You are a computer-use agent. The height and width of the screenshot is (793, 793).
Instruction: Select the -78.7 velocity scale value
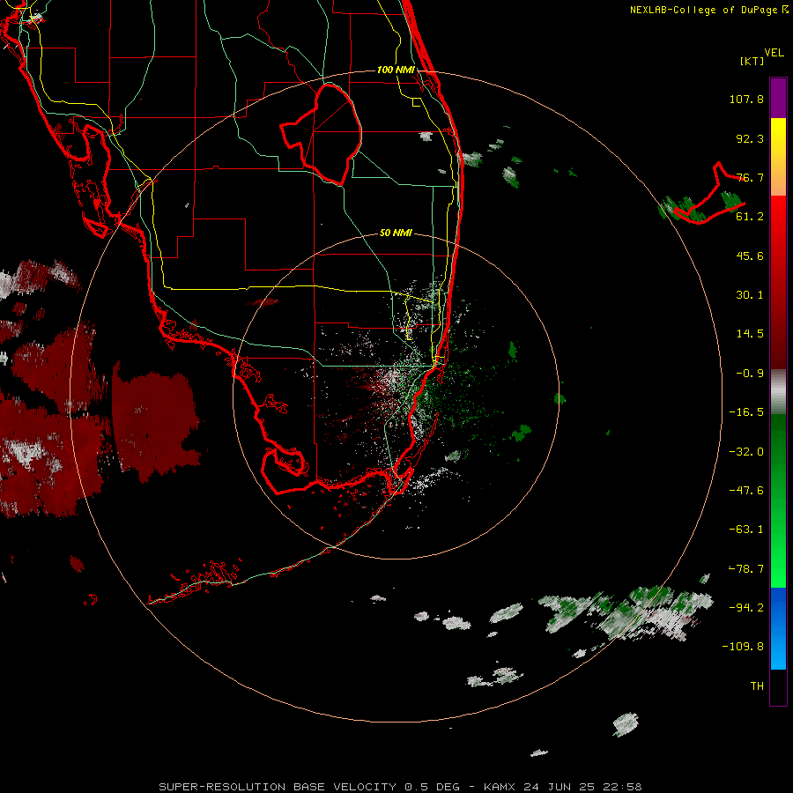point(746,569)
